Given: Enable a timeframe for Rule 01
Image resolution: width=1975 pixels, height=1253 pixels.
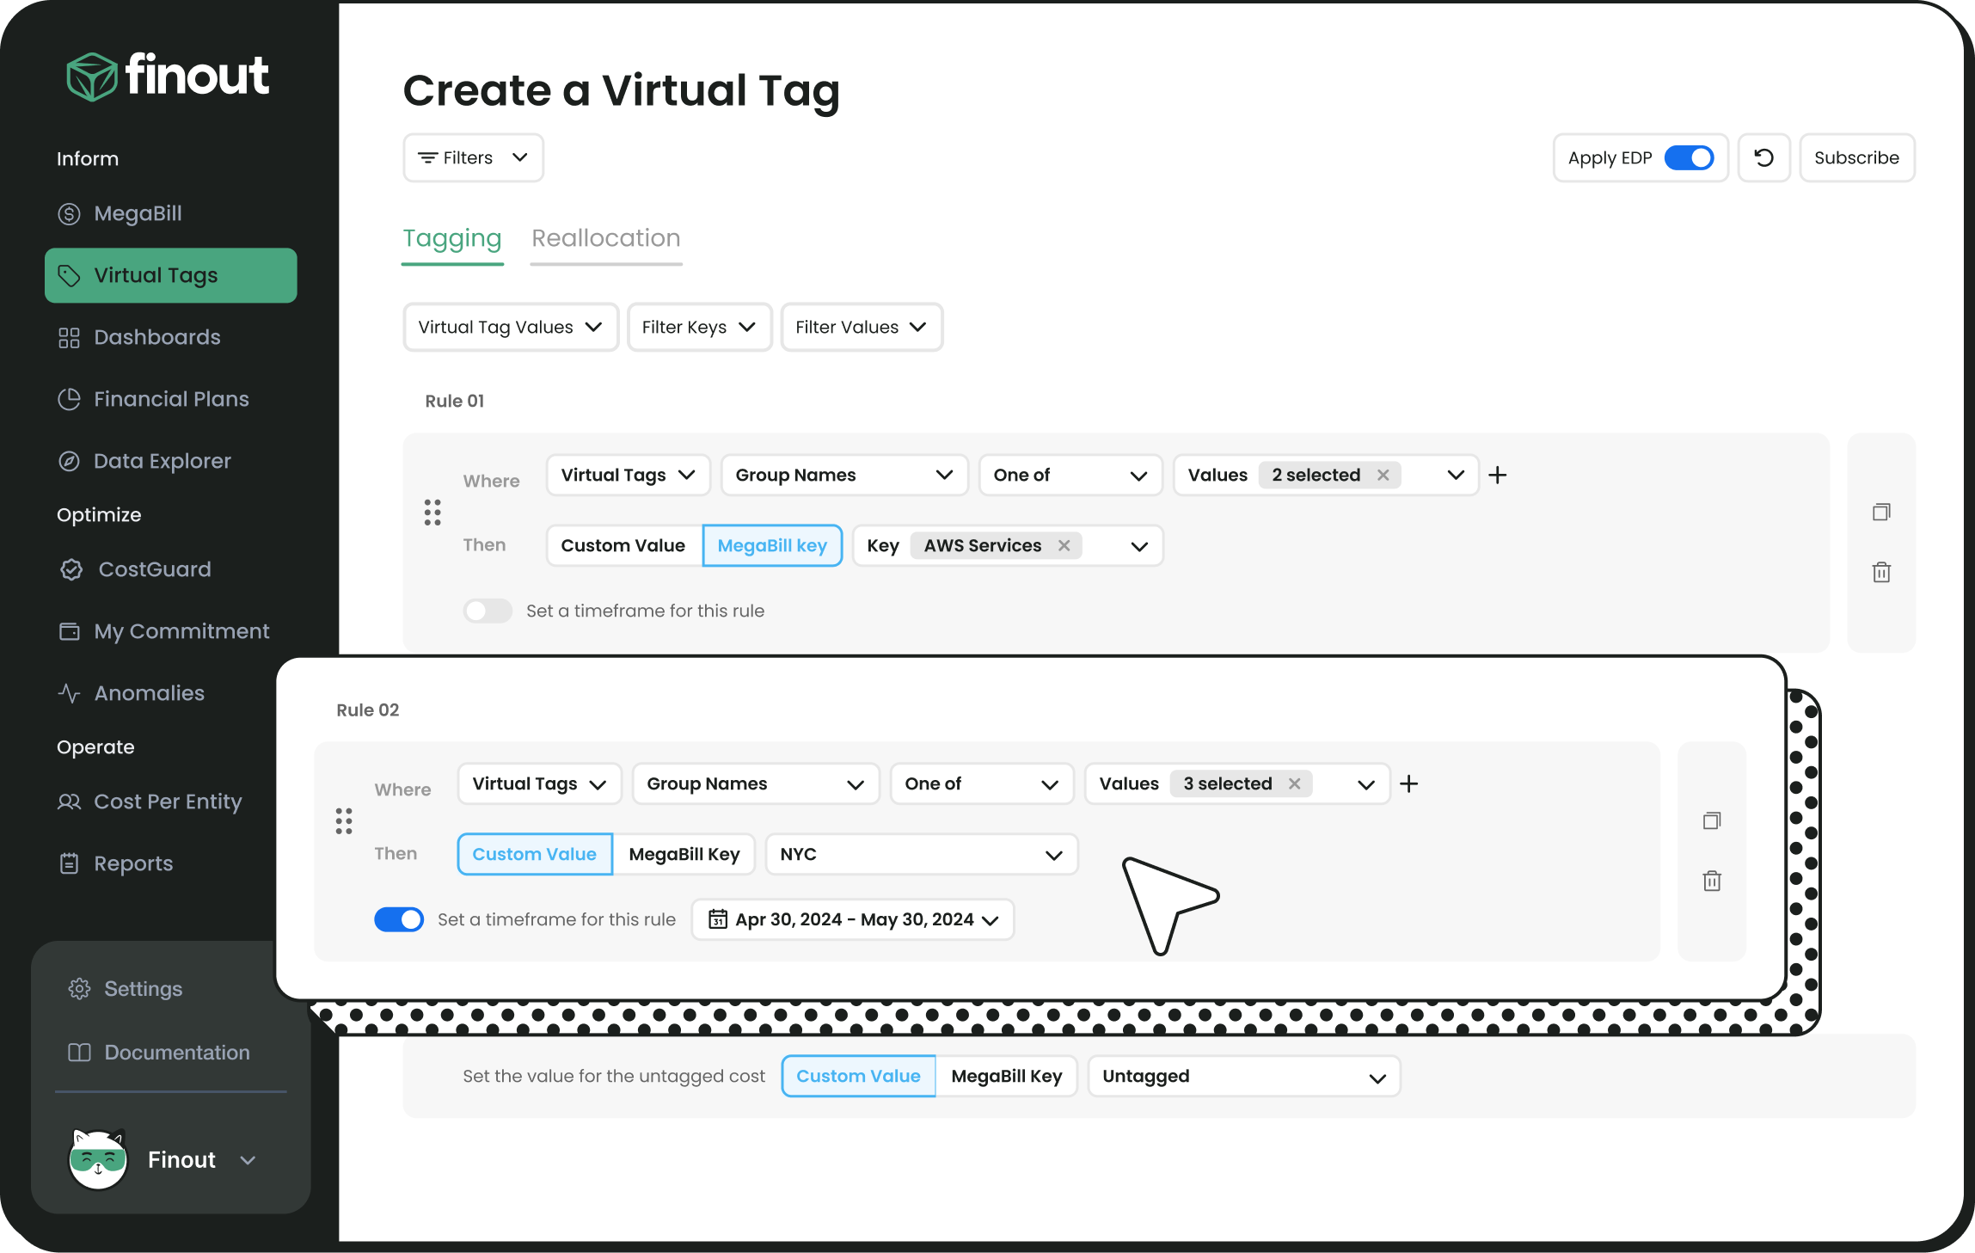Looking at the screenshot, I should [488, 611].
